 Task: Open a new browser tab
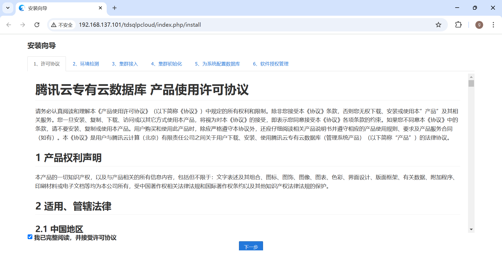(115, 8)
